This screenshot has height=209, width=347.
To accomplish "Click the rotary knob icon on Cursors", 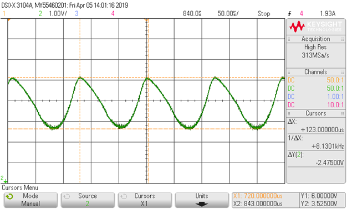I will click(124, 196).
